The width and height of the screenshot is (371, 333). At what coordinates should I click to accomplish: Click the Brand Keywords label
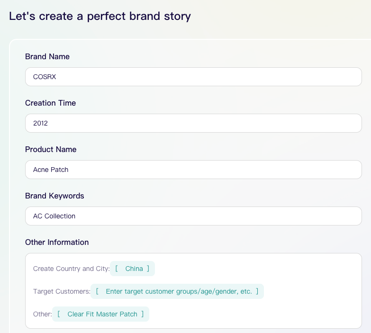[54, 196]
